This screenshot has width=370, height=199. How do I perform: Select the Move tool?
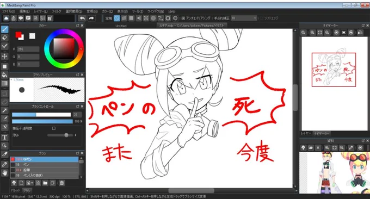pos(4,56)
